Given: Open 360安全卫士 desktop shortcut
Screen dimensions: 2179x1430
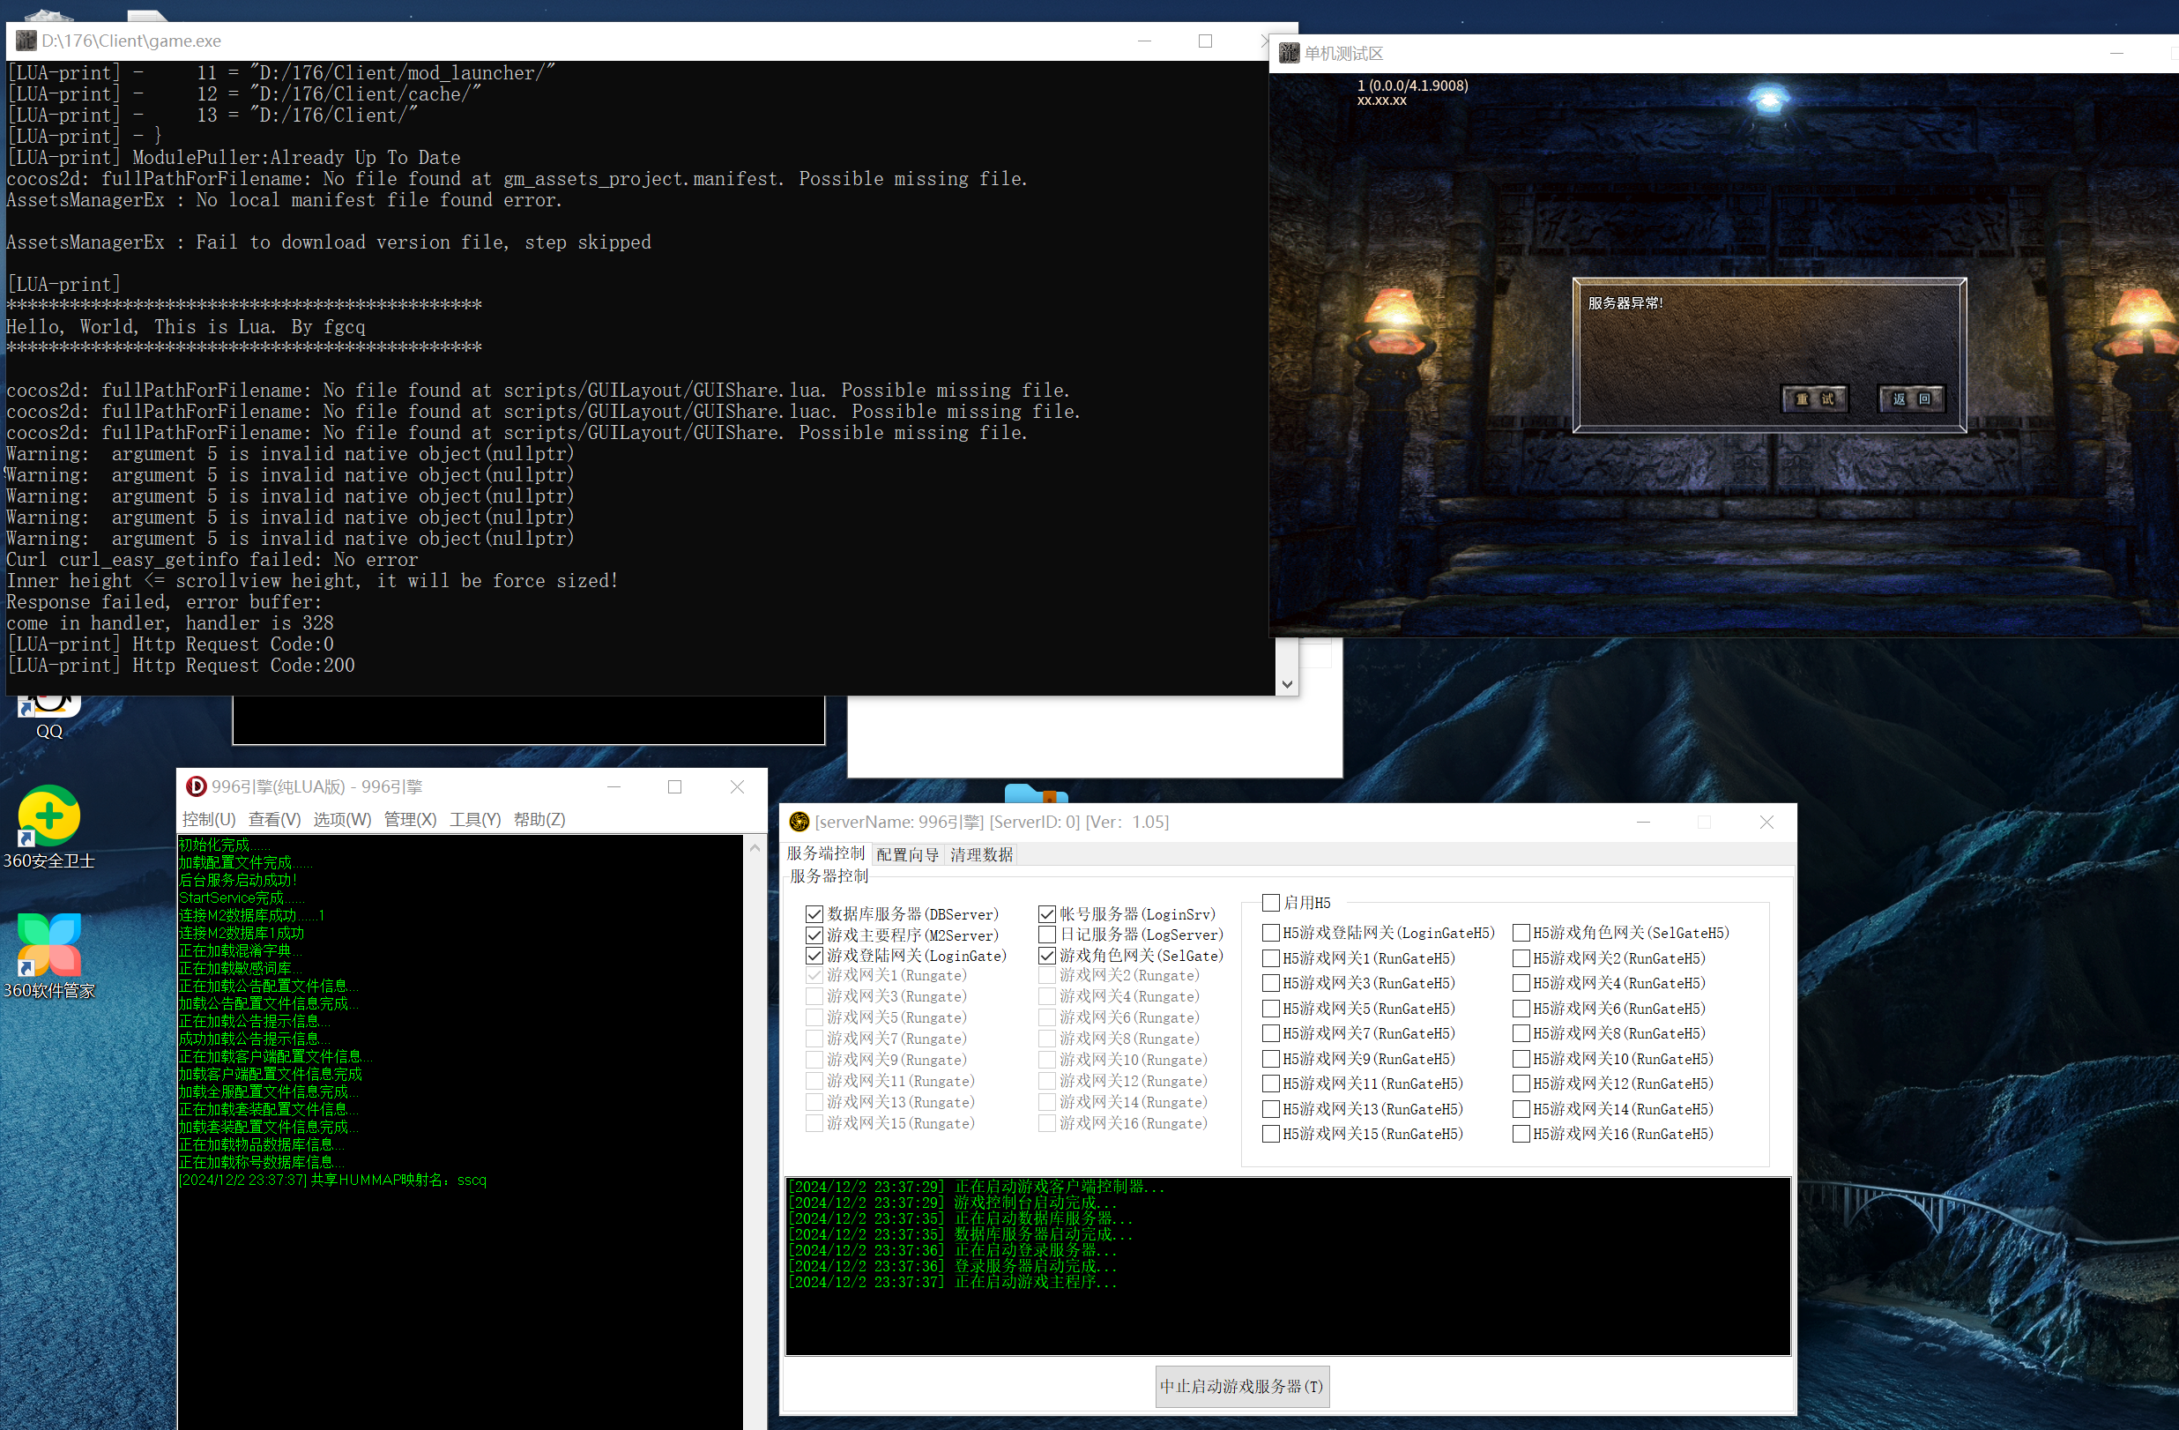Looking at the screenshot, I should [48, 827].
